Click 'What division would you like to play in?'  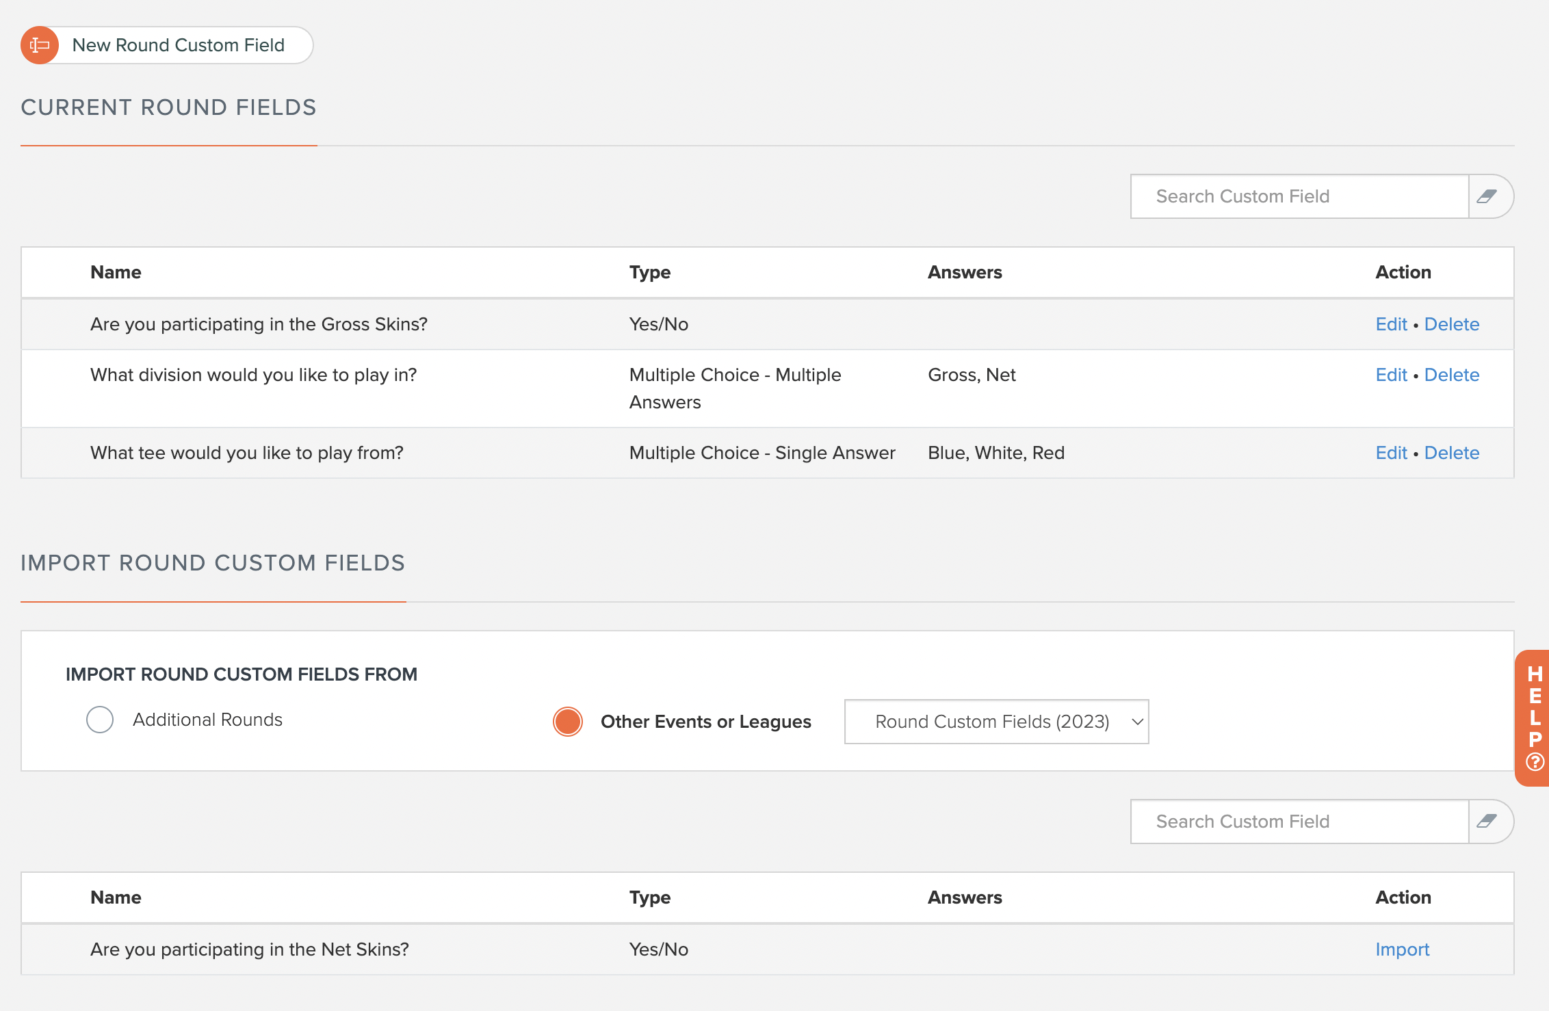(x=253, y=375)
